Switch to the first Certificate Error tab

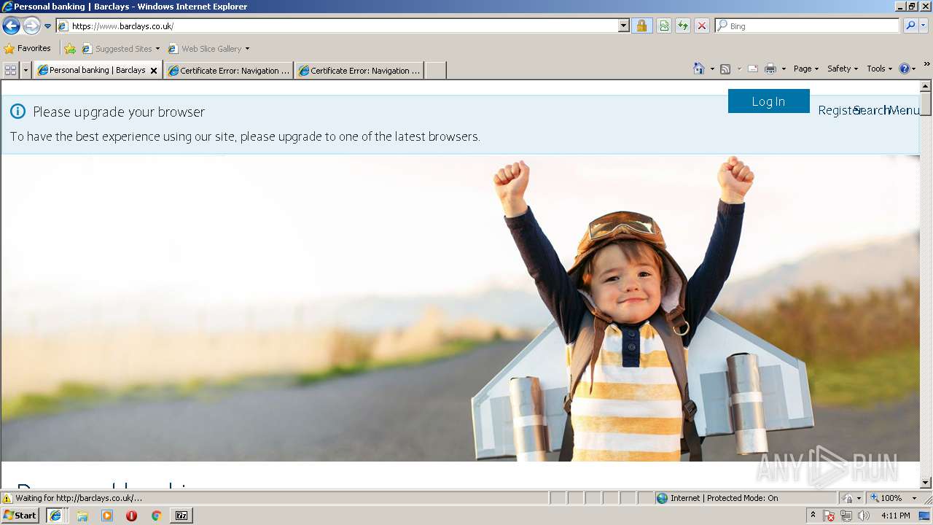(229, 70)
